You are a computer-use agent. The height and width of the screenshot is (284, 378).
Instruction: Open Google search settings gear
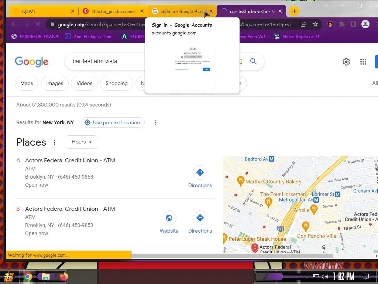click(346, 62)
